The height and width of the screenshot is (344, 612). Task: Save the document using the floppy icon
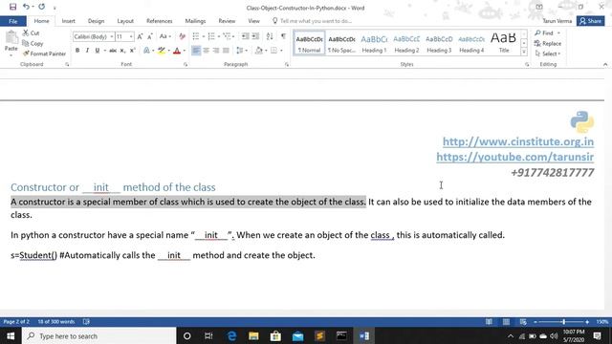pos(12,7)
